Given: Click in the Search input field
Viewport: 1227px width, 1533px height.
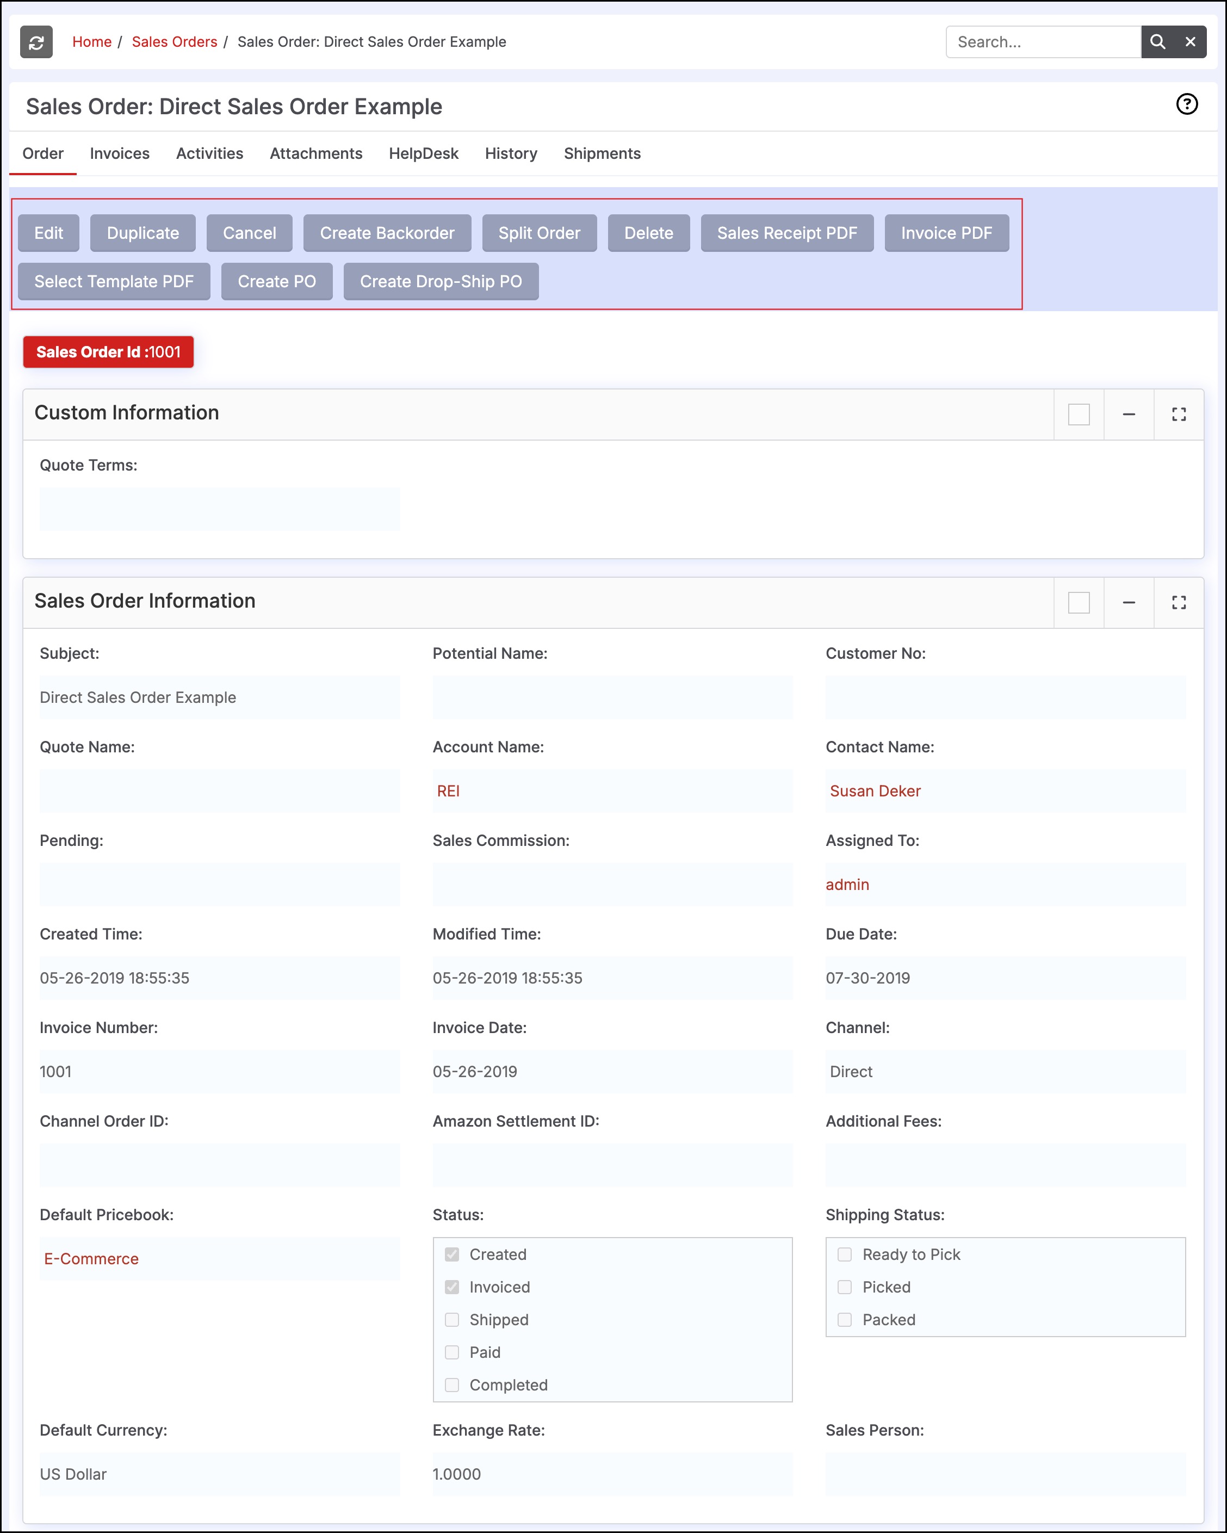Looking at the screenshot, I should click(x=1044, y=42).
